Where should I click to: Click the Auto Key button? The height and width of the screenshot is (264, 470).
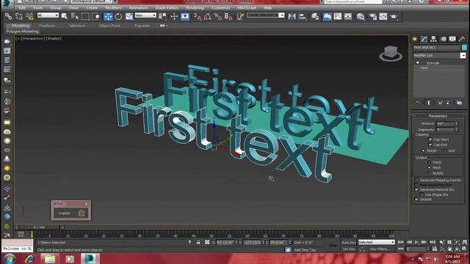tap(349, 243)
